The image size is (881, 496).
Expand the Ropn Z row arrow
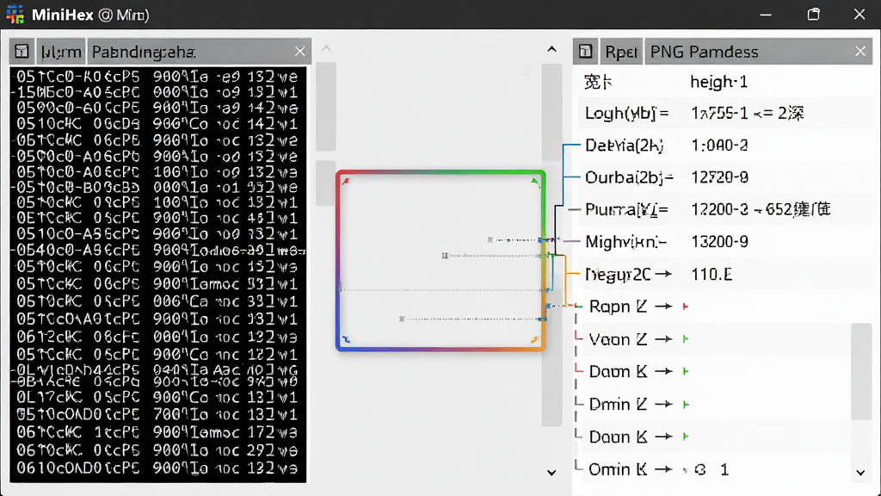(x=663, y=307)
